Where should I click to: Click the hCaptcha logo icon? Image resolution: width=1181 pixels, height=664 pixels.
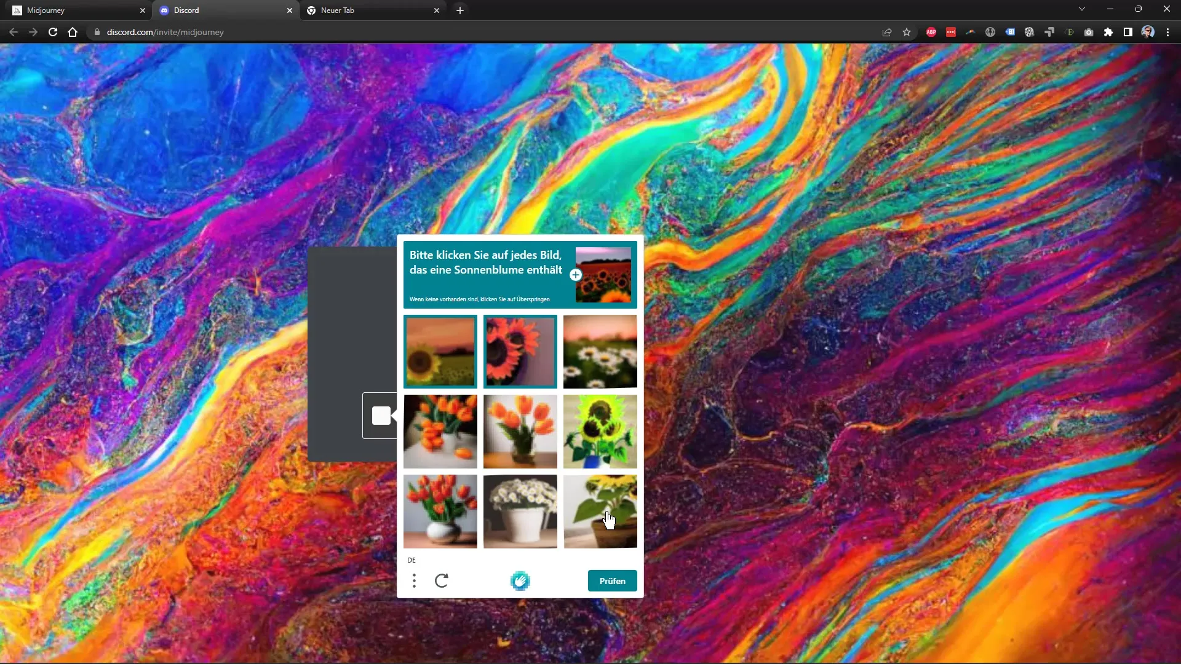pos(520,581)
